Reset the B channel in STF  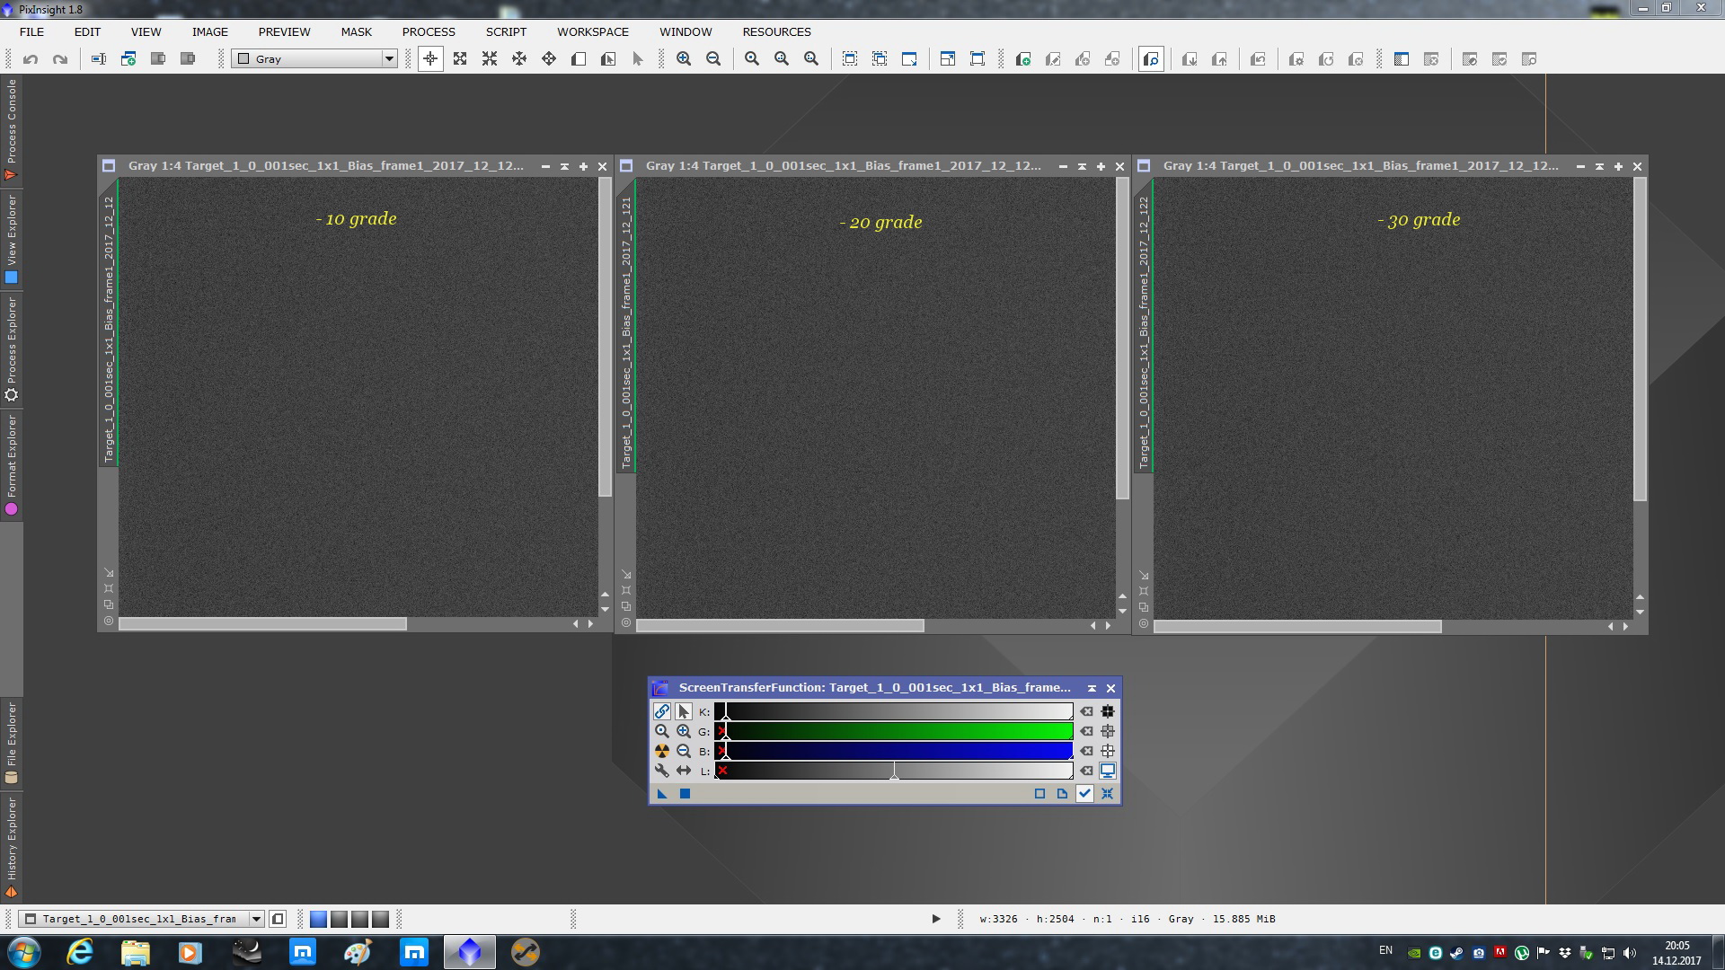pyautogui.click(x=1086, y=751)
